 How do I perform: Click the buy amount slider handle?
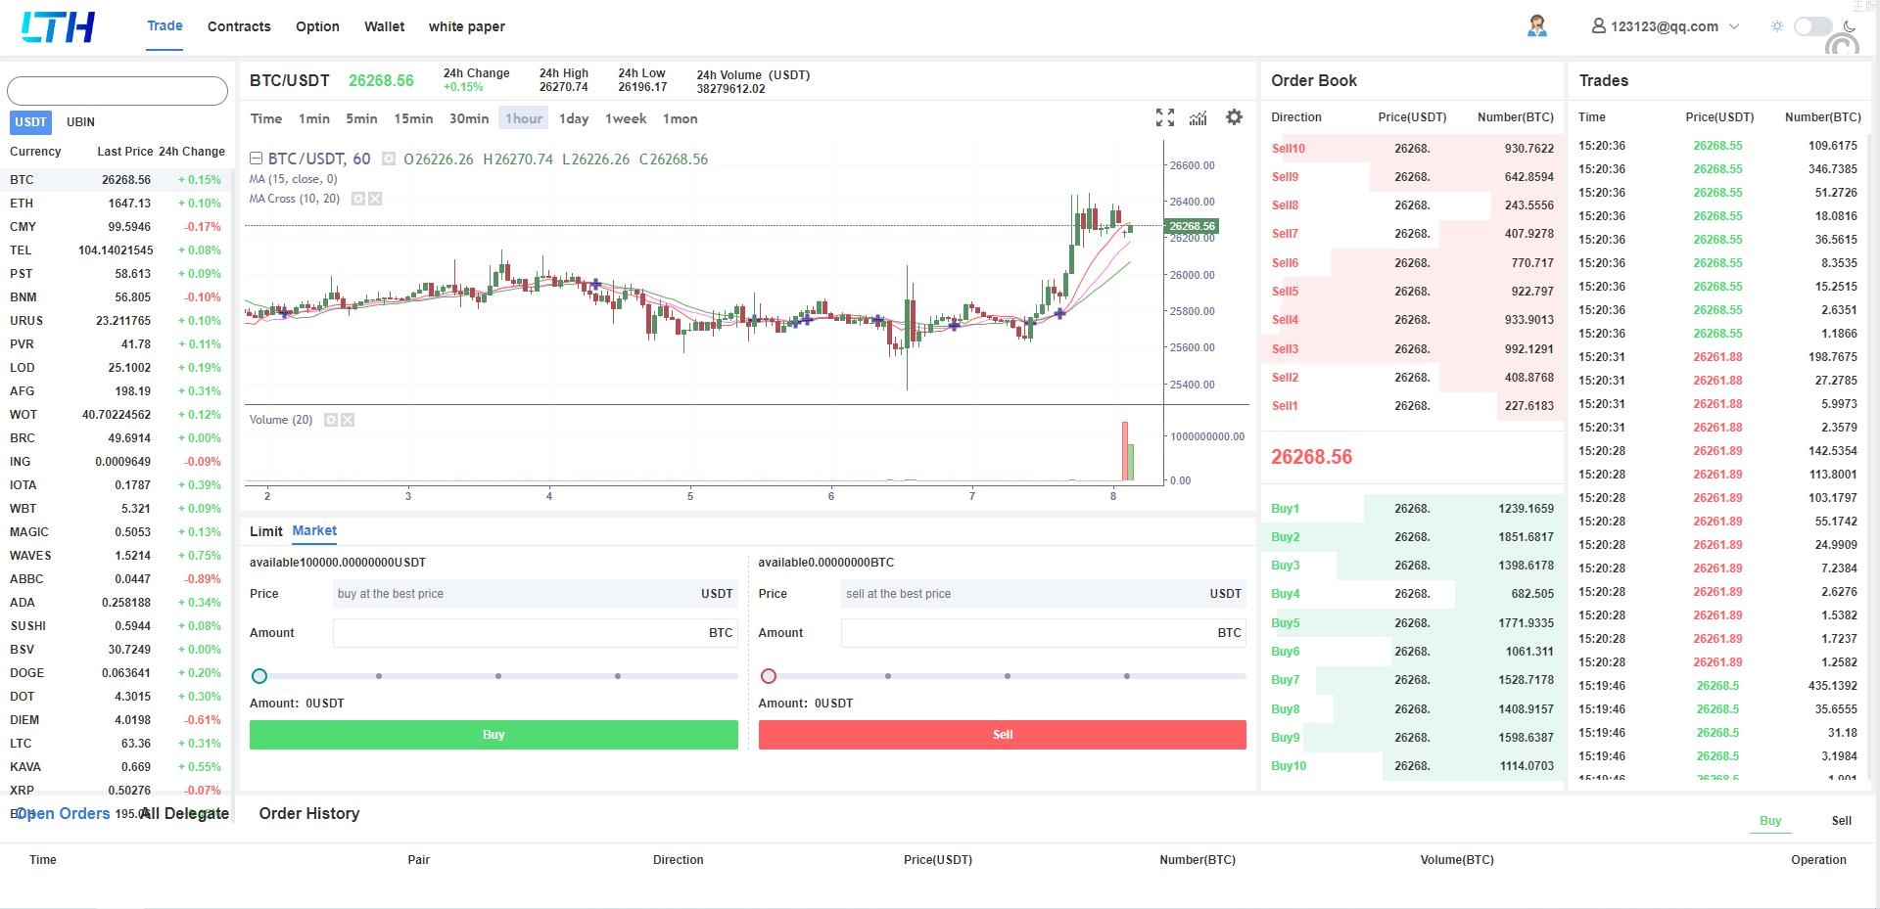(259, 676)
